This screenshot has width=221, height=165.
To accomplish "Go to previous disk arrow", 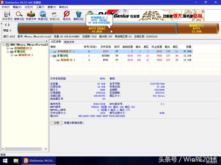I will point(6,25).
